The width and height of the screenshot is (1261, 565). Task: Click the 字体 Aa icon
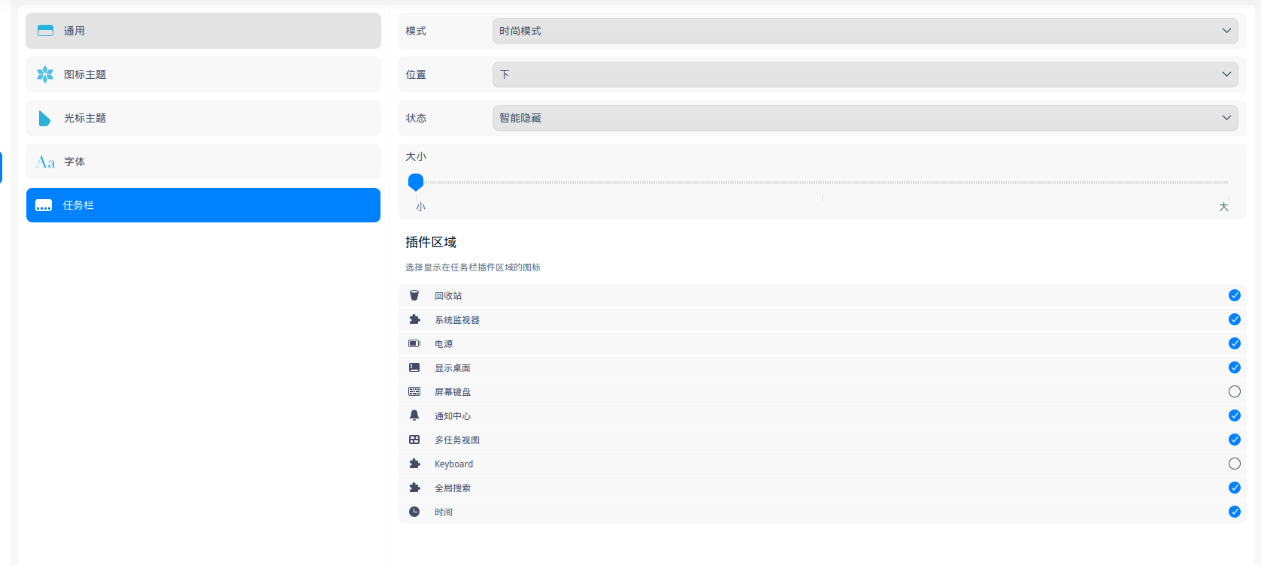coord(45,162)
